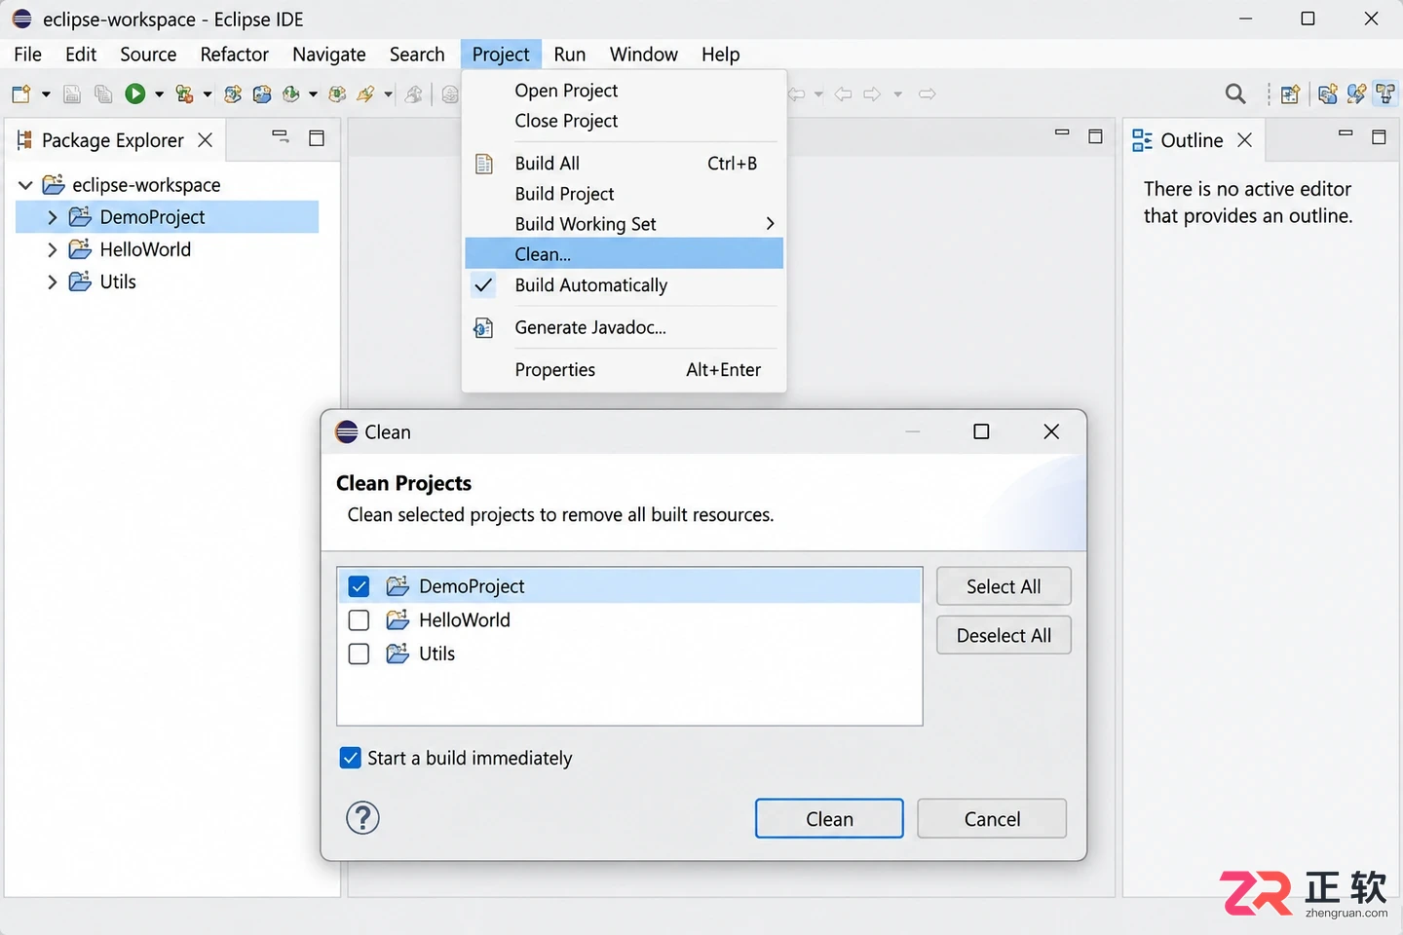Uncheck the DemoProject checkbox in Clean dialog
Image resolution: width=1403 pixels, height=935 pixels.
pyautogui.click(x=359, y=586)
